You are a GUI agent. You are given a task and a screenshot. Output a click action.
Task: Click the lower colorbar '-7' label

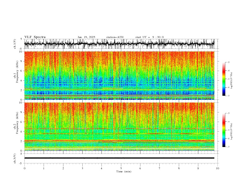[x=228, y=147]
